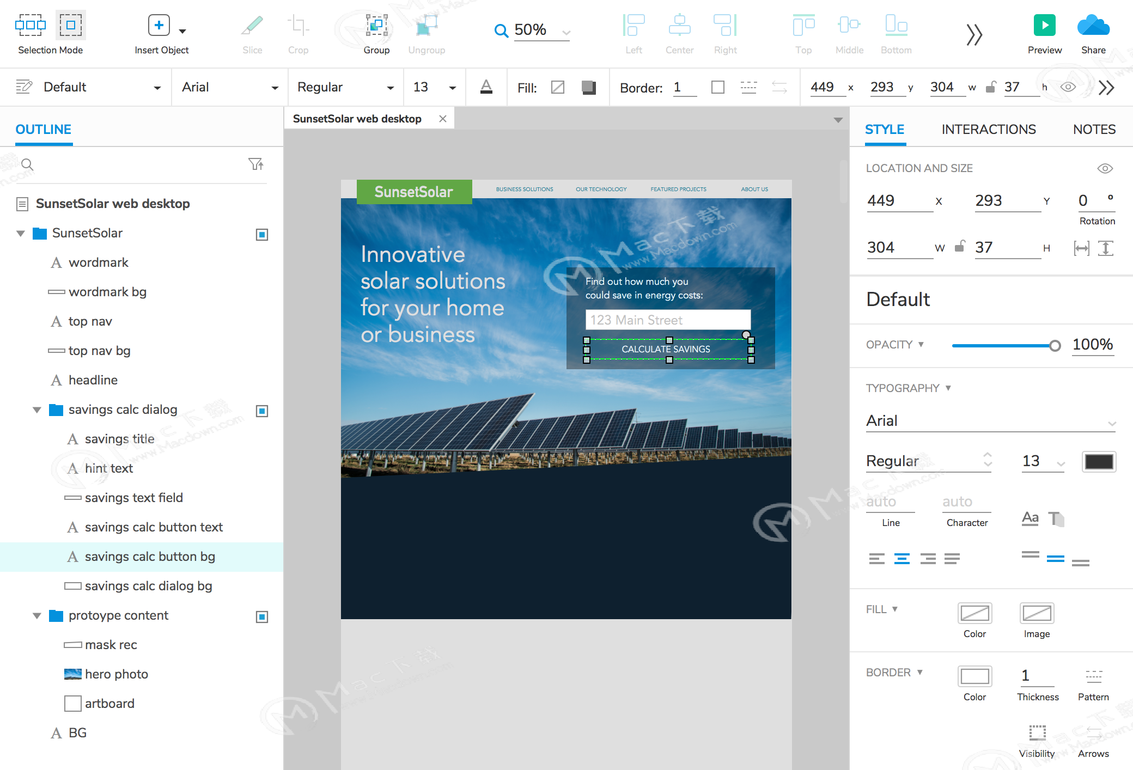Click the Align Top icon
The height and width of the screenshot is (770, 1133).
click(803, 26)
